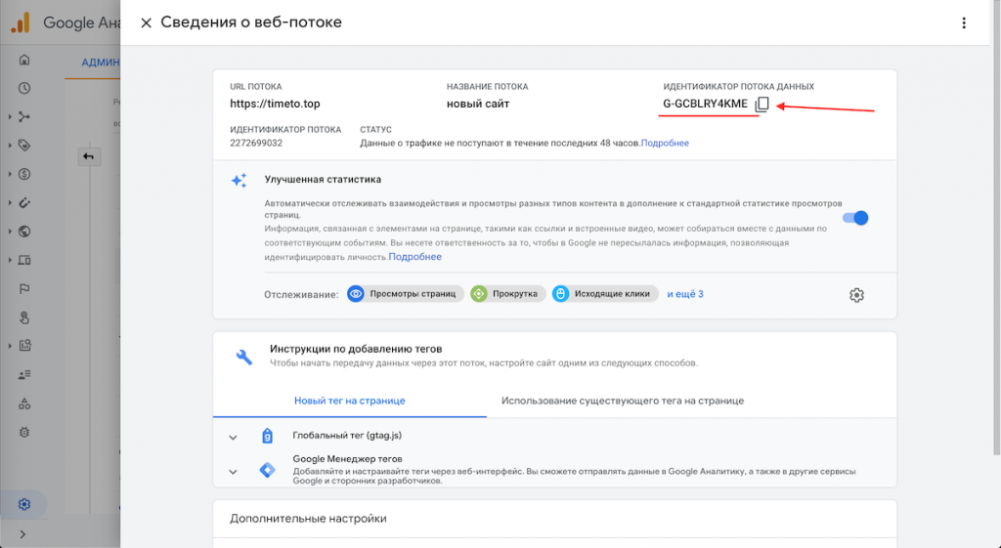Open DebugView bug icon in sidebar
The height and width of the screenshot is (548, 1001).
point(24,433)
